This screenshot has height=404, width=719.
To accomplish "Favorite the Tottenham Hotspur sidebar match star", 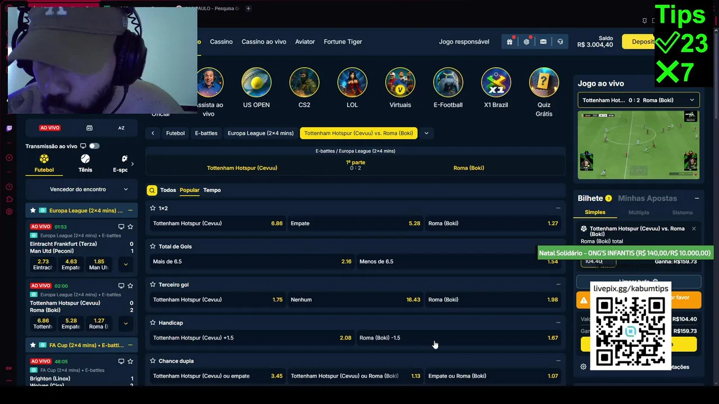I will [130, 286].
